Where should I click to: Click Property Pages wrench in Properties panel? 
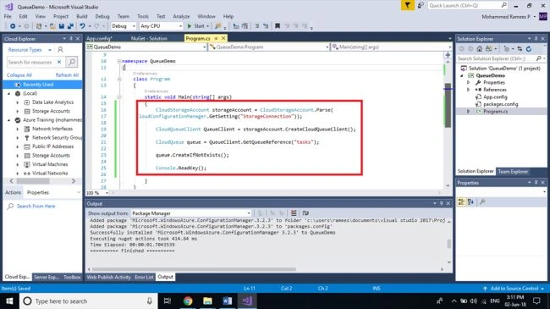click(482, 201)
